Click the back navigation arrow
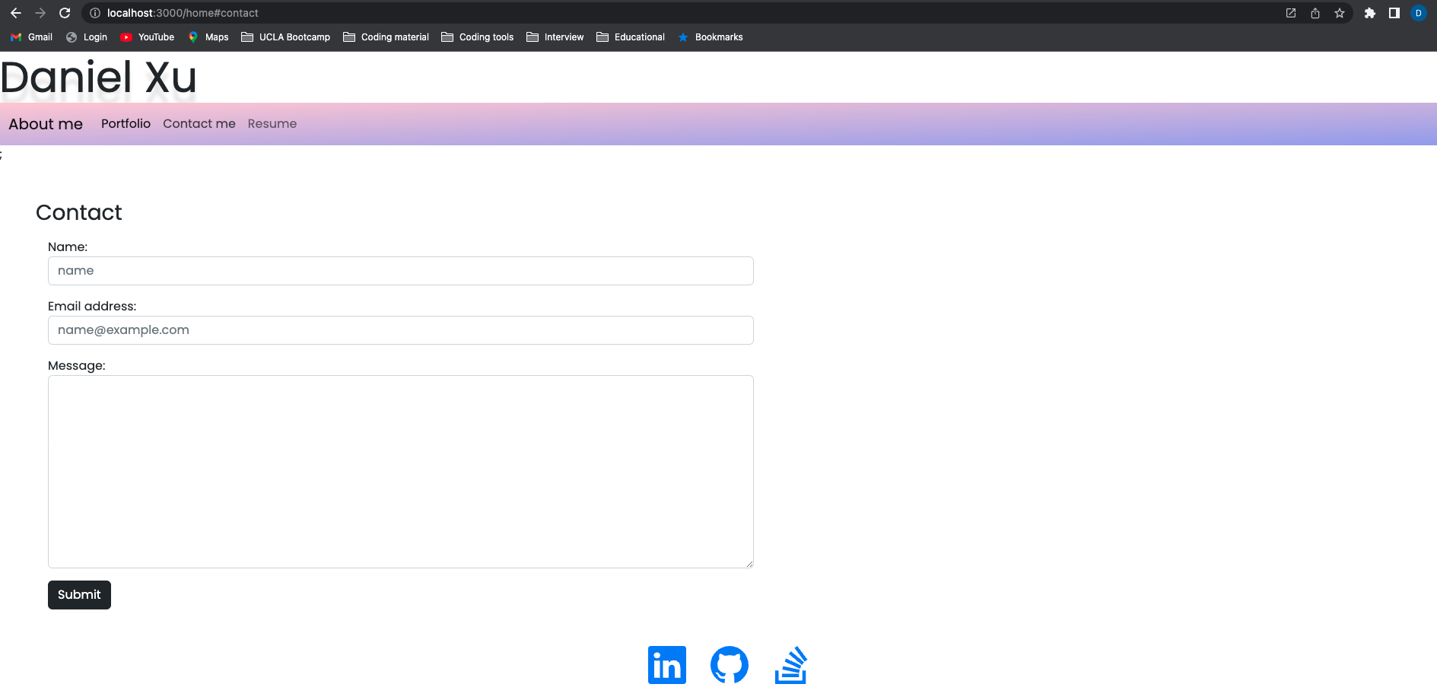Viewport: 1437px width, 700px height. point(16,12)
